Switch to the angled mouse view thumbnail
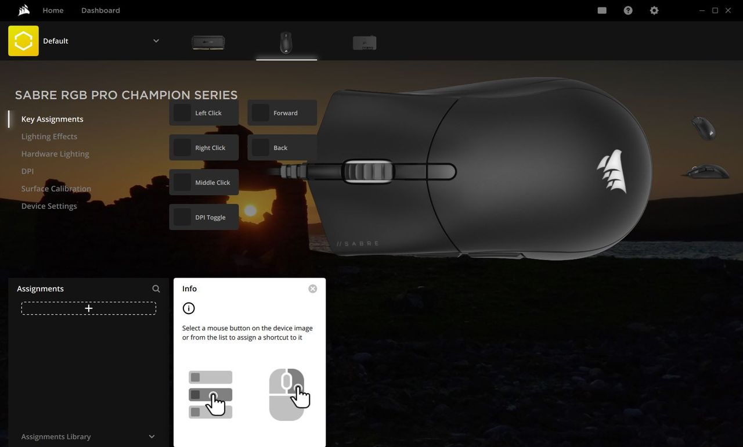 click(x=704, y=128)
